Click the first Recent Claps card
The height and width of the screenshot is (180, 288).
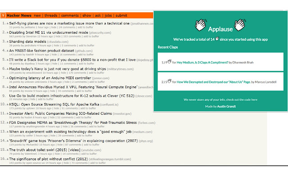(x=220, y=62)
